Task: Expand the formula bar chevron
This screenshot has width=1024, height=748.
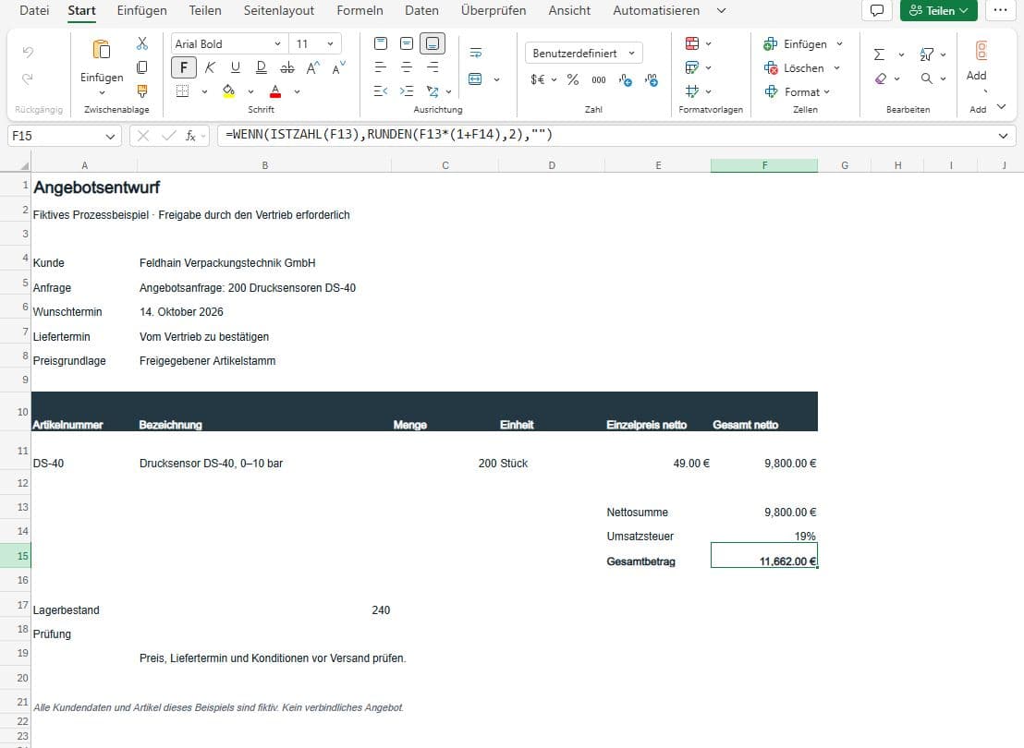Action: [x=1003, y=136]
